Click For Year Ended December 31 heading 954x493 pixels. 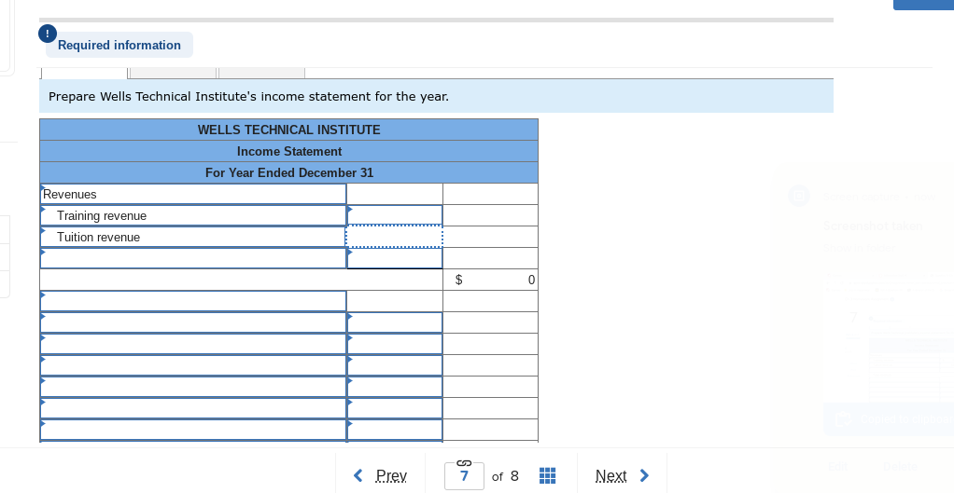(x=289, y=172)
